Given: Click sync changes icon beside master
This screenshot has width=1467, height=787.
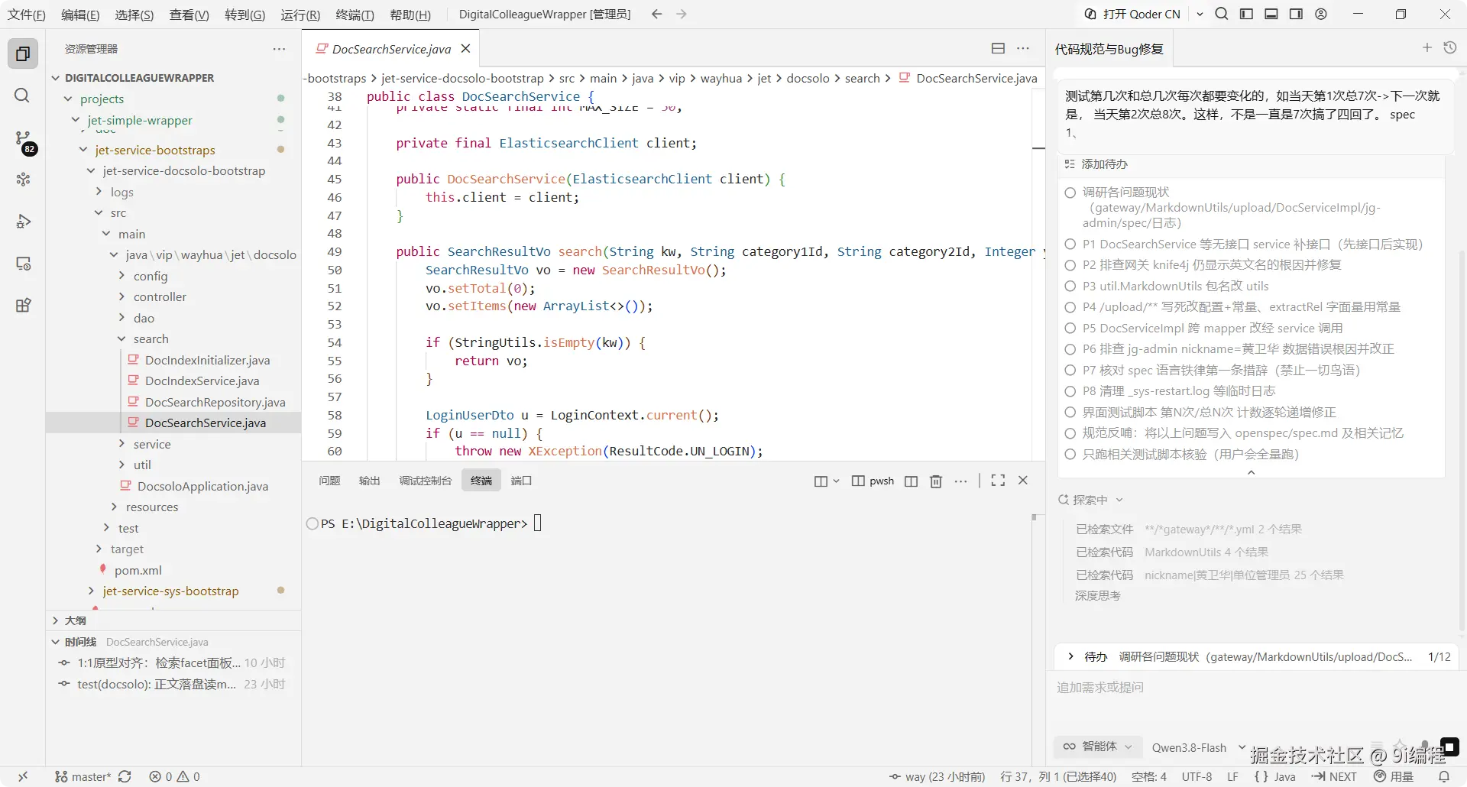Looking at the screenshot, I should point(125,776).
